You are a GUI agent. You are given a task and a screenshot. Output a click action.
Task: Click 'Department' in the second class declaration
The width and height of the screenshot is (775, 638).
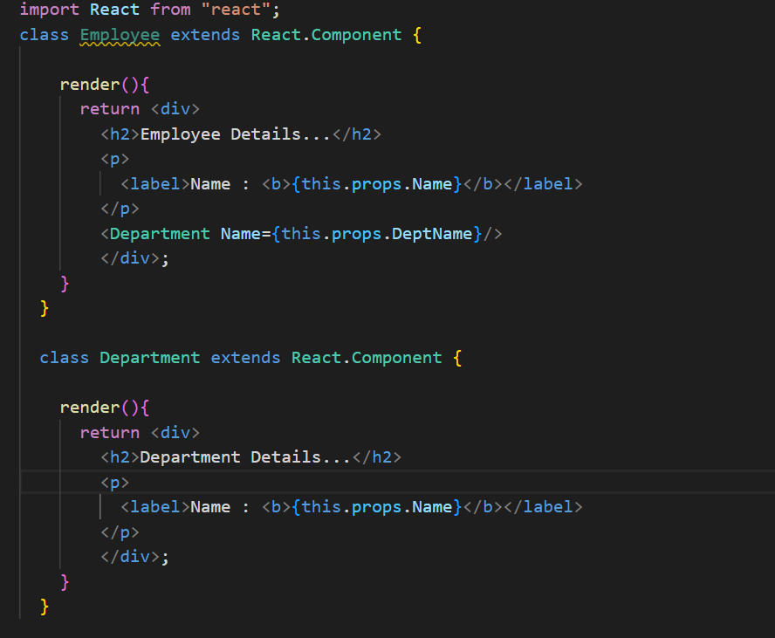click(150, 358)
